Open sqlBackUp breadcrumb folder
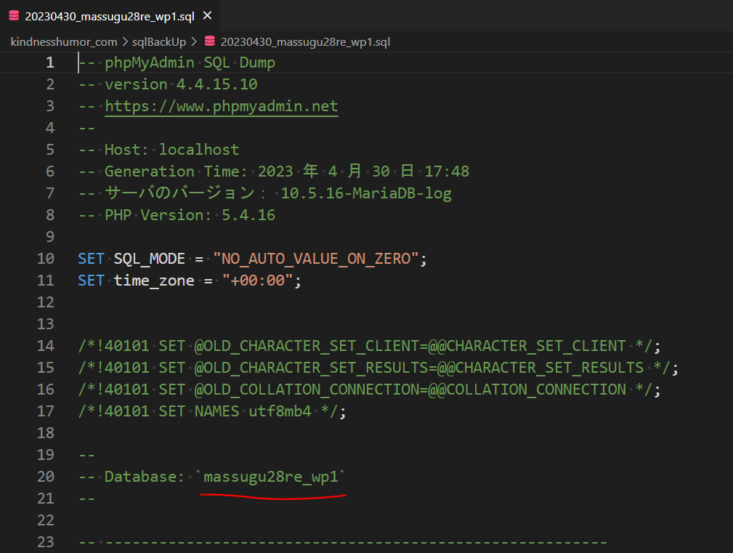This screenshot has height=553, width=733. [159, 42]
